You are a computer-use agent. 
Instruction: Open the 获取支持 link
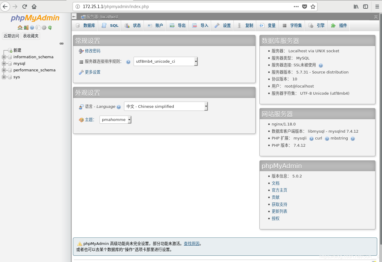coord(279,204)
